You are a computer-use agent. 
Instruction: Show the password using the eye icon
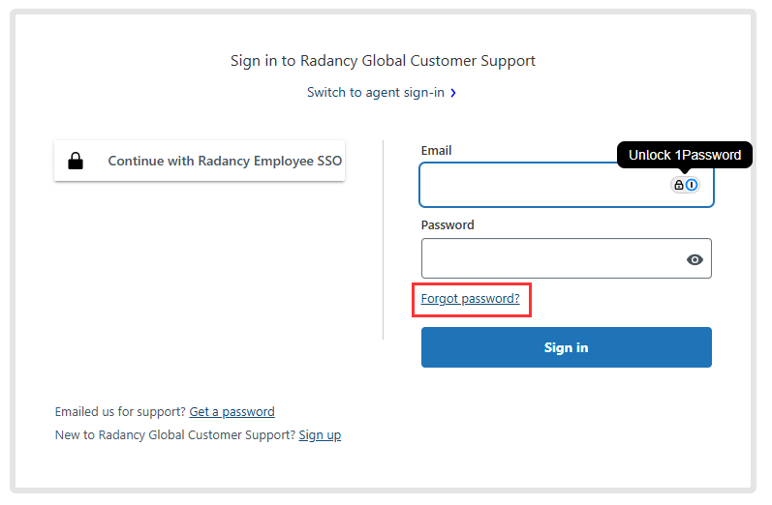pyautogui.click(x=695, y=259)
